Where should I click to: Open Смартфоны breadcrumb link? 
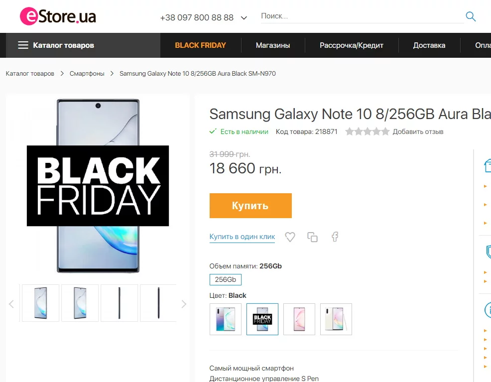(87, 74)
